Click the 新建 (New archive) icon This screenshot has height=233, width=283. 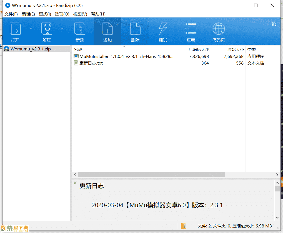(80, 29)
